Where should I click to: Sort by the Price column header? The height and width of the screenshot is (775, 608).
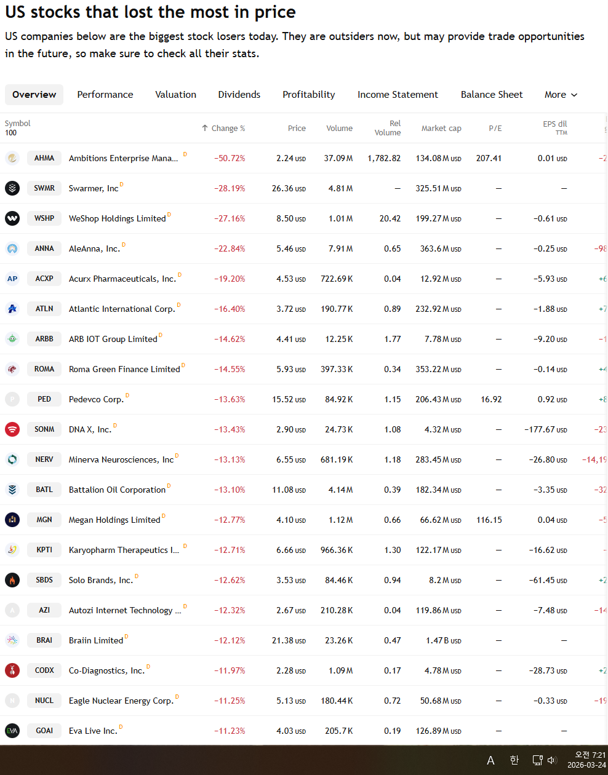(297, 128)
